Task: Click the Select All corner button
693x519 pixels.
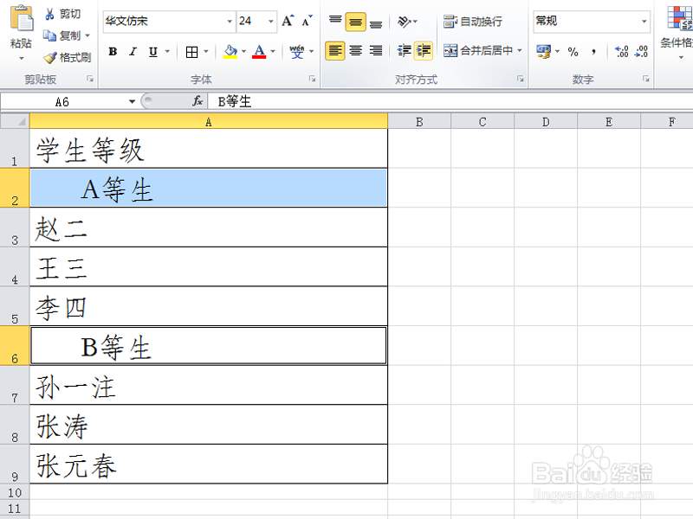Action: [x=15, y=121]
